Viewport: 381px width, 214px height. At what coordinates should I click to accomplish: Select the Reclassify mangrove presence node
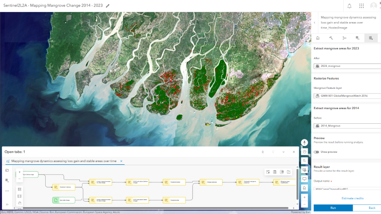click(248, 182)
